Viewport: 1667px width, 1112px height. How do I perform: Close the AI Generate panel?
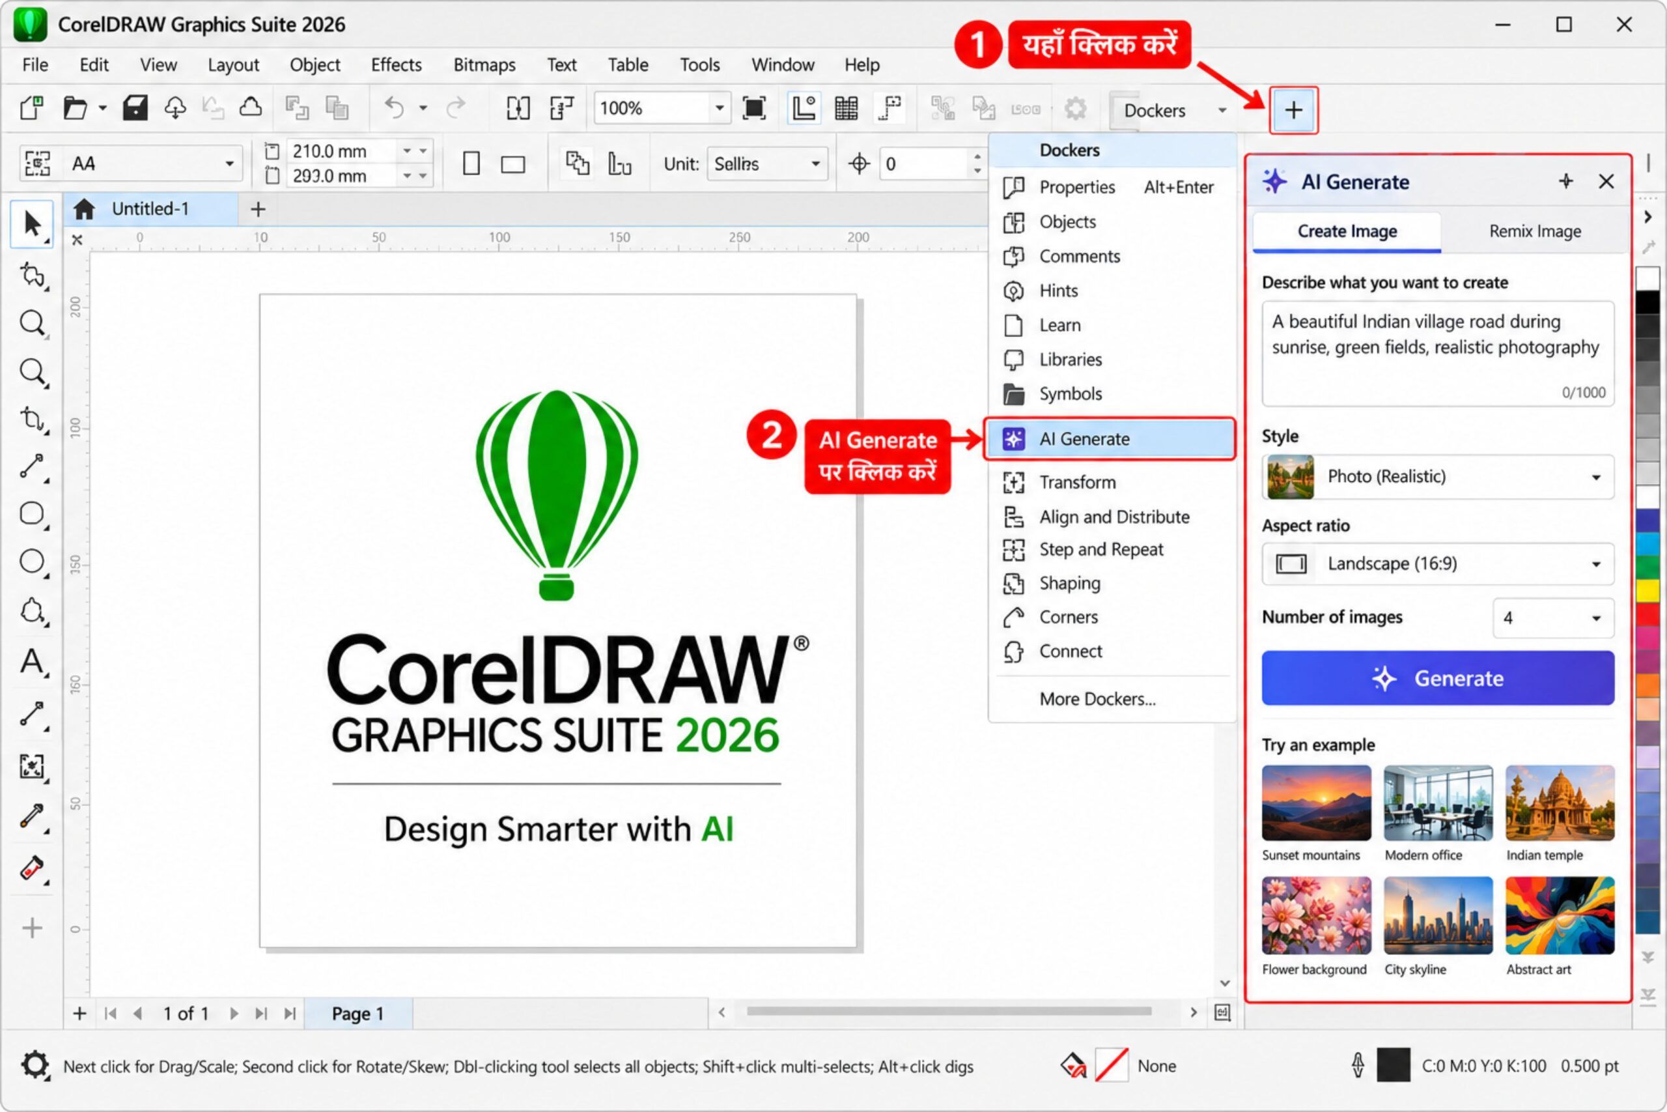1606,182
